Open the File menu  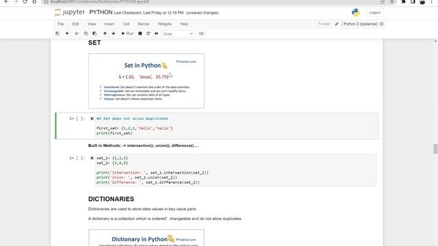(61, 24)
